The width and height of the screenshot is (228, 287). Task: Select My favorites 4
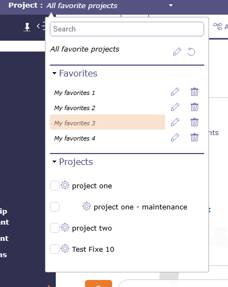[x=75, y=138]
